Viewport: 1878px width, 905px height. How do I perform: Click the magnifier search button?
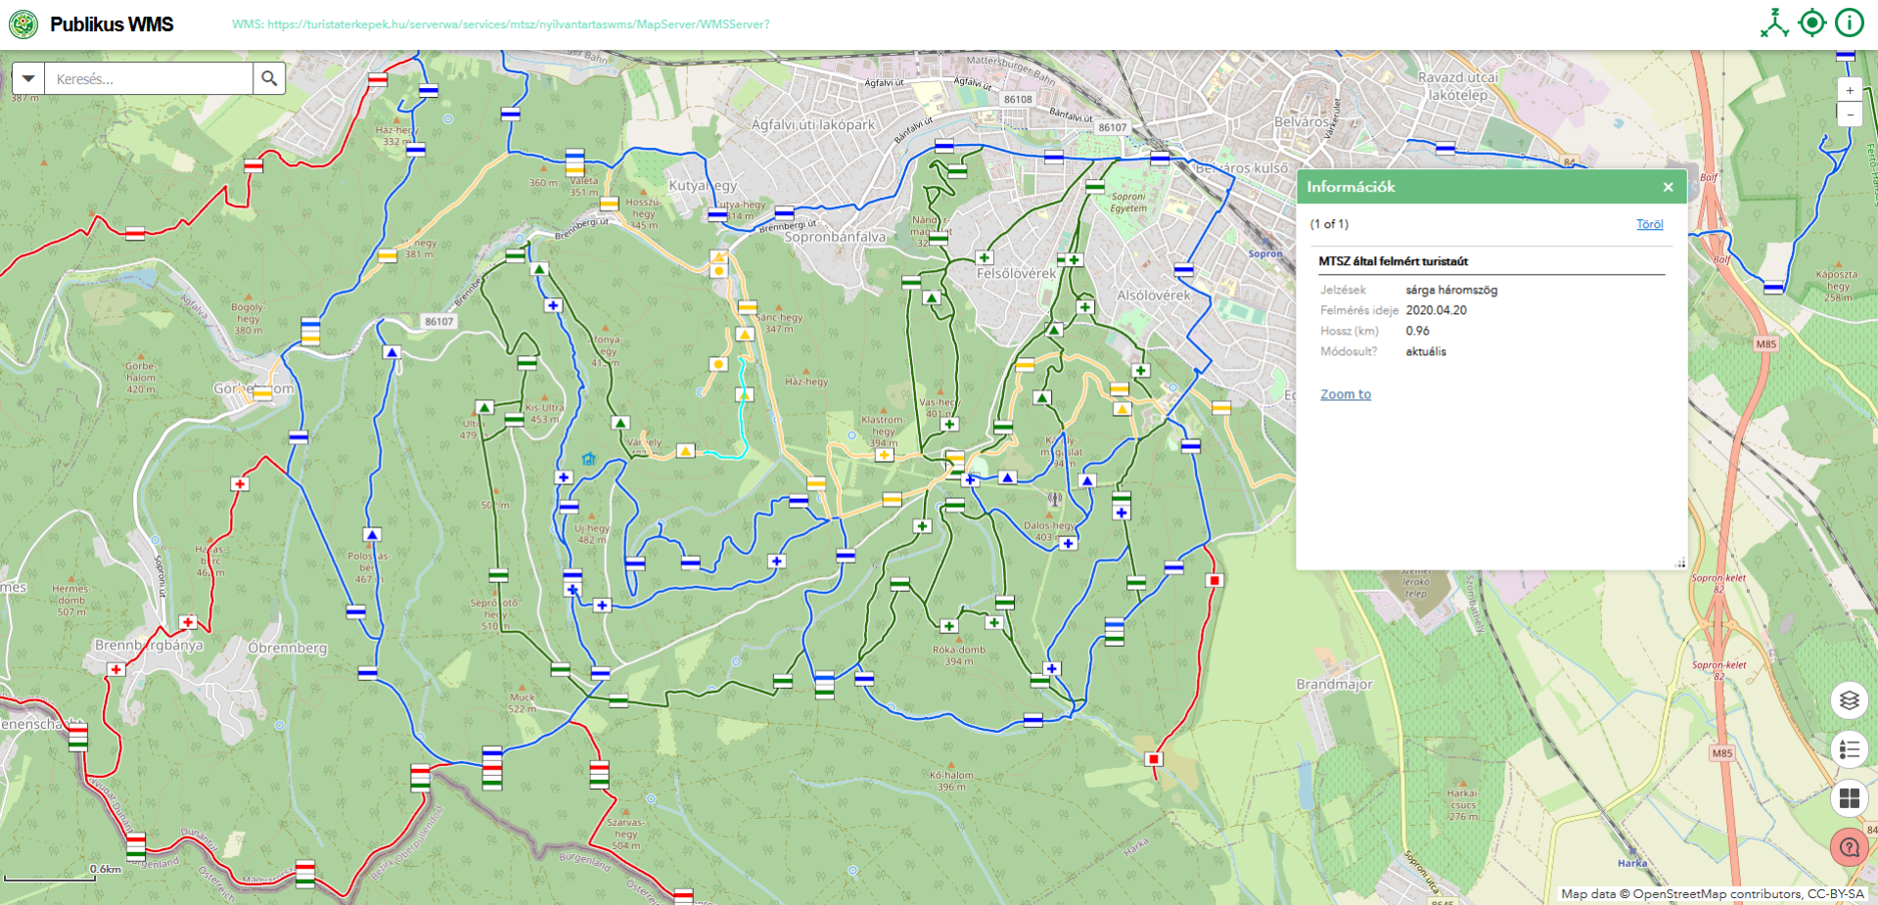click(269, 78)
